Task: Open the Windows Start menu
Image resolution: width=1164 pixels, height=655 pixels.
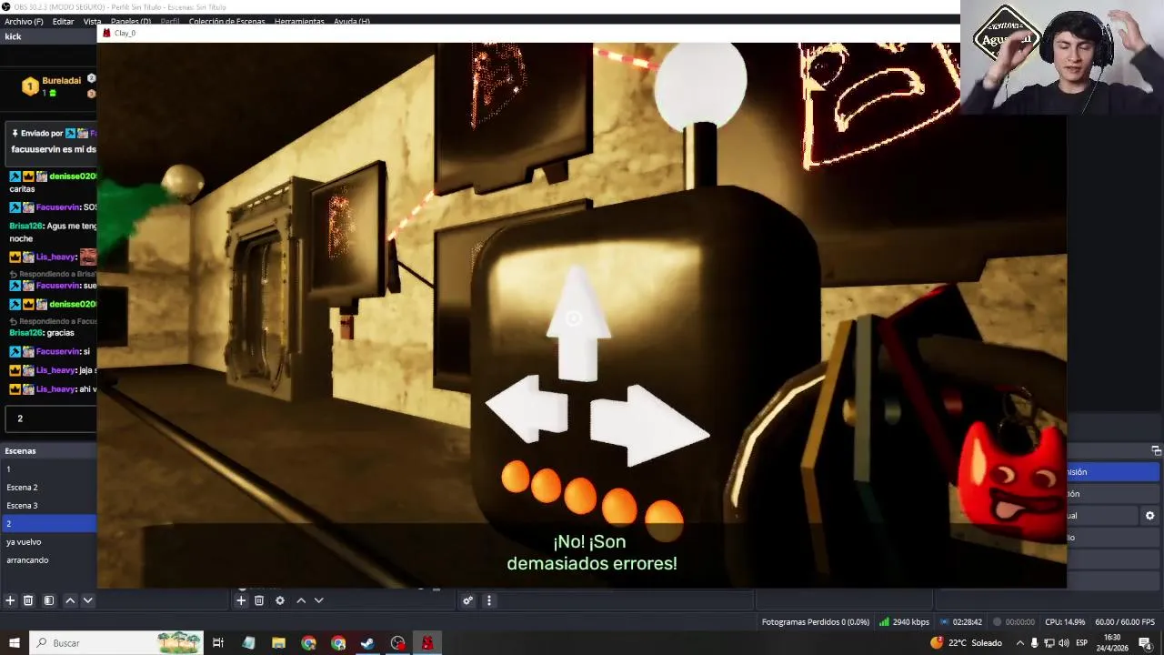Action: point(14,643)
